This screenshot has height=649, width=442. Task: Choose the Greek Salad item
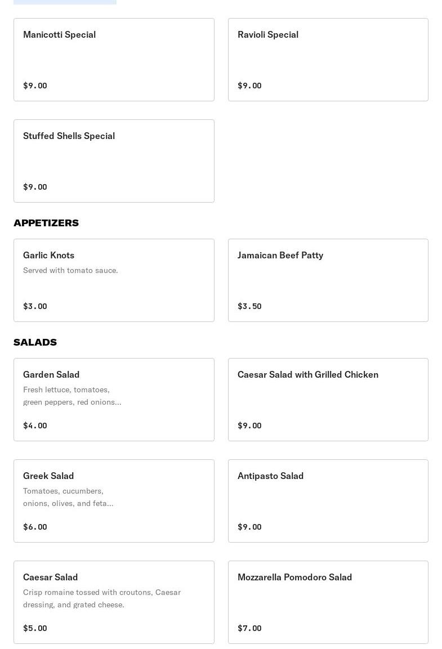114,501
